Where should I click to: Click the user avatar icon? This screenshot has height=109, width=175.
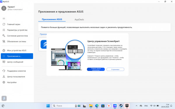pyautogui.click(x=4, y=8)
